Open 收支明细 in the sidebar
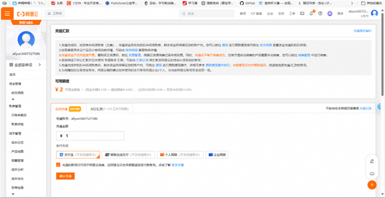 click(18, 93)
